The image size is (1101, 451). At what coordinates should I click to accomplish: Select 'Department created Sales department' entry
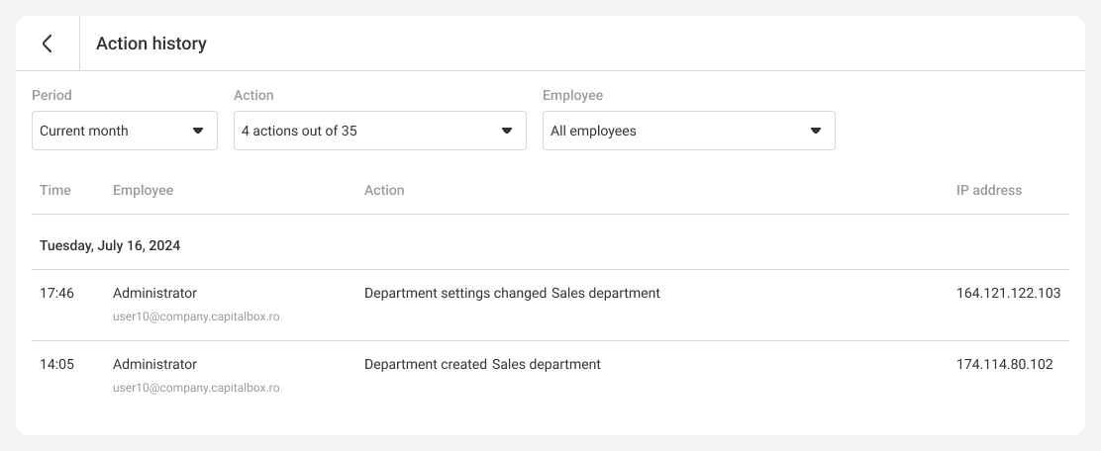482,364
